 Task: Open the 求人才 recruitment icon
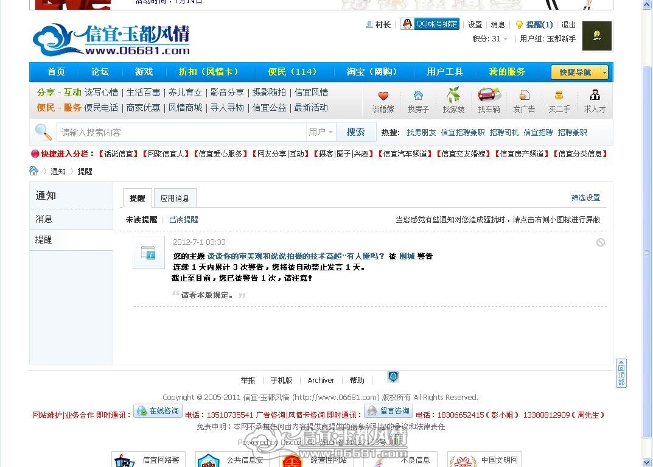[595, 95]
